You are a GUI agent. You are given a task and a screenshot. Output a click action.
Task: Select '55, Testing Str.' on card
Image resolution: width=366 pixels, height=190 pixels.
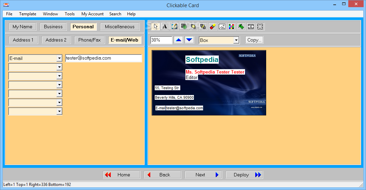tap(167, 88)
